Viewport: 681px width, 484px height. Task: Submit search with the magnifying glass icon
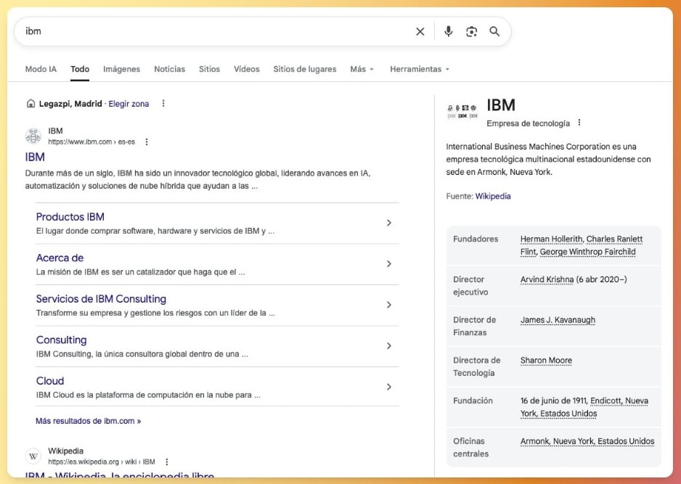click(x=494, y=31)
